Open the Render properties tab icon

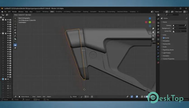pos(158,23)
